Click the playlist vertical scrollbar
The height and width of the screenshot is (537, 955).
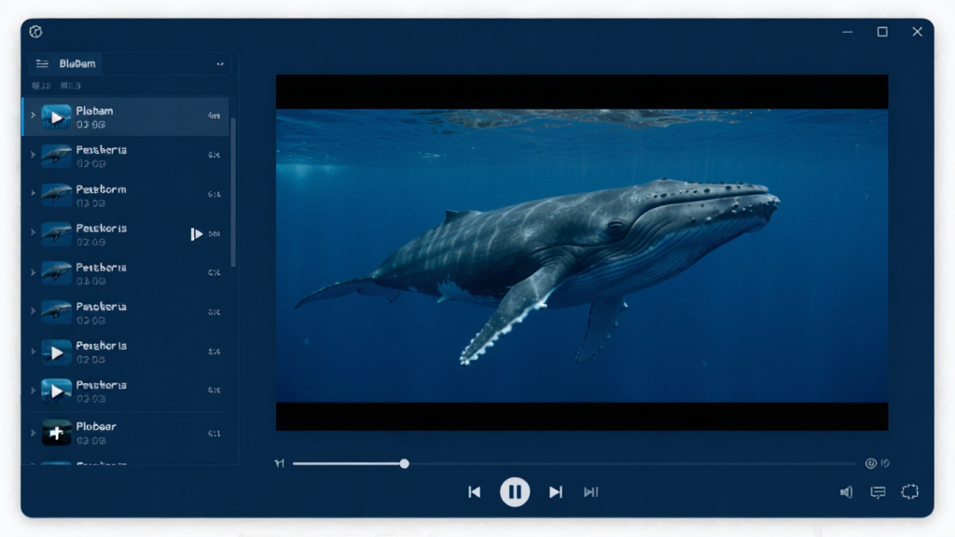233,192
